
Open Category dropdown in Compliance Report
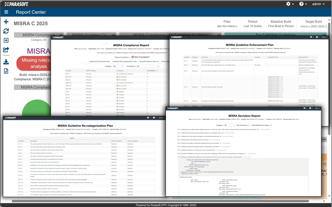[x=118, y=66]
